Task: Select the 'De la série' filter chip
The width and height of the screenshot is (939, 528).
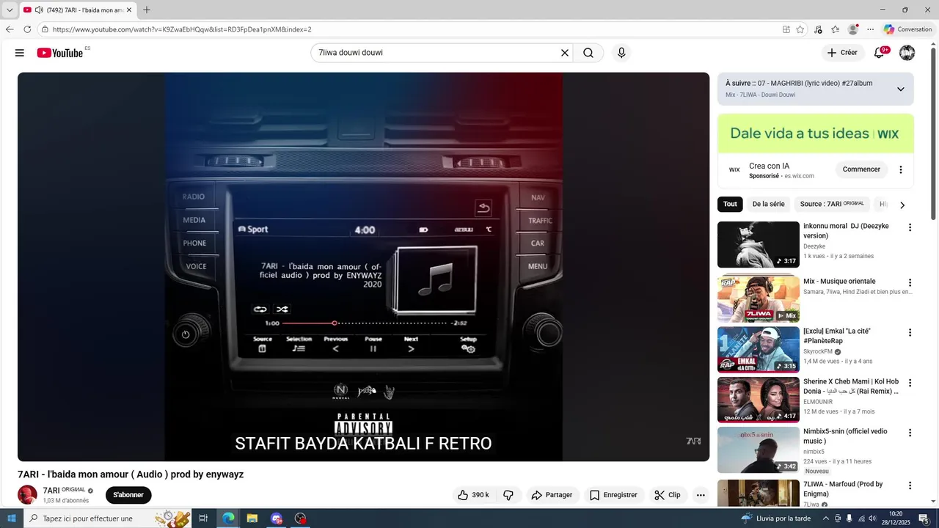Action: (768, 205)
